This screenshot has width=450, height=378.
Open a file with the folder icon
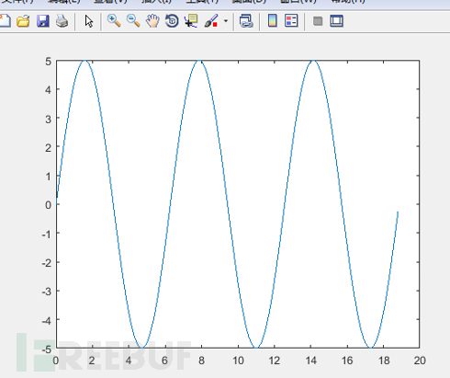(x=23, y=21)
